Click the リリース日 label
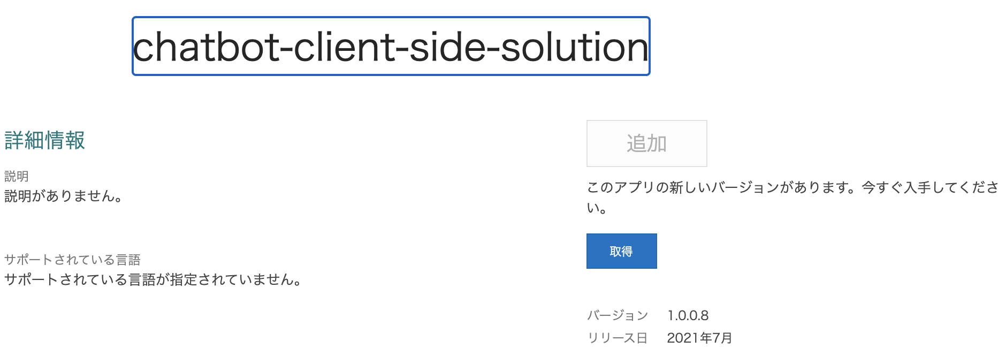The image size is (1006, 363). pyautogui.click(x=616, y=338)
